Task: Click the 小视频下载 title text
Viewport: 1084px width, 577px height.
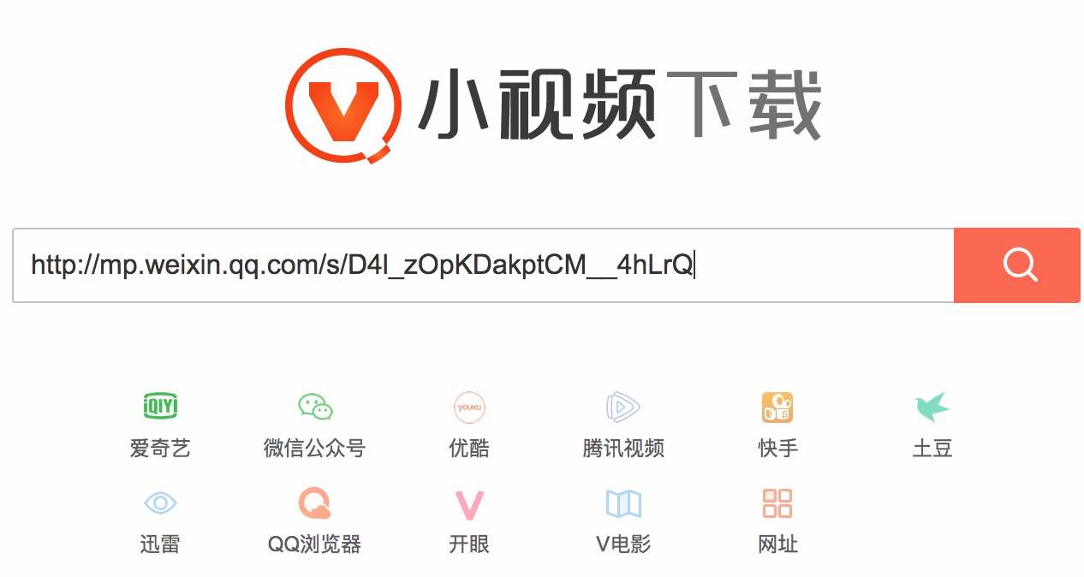Action: click(620, 104)
